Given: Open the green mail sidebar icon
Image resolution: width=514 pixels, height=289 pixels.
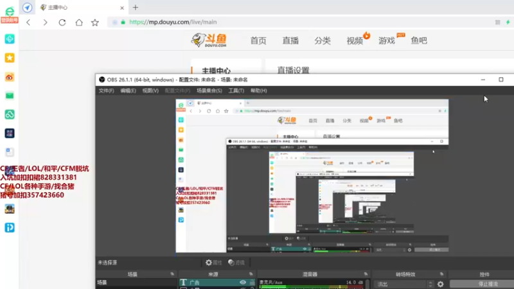Looking at the screenshot, I should click(x=10, y=96).
